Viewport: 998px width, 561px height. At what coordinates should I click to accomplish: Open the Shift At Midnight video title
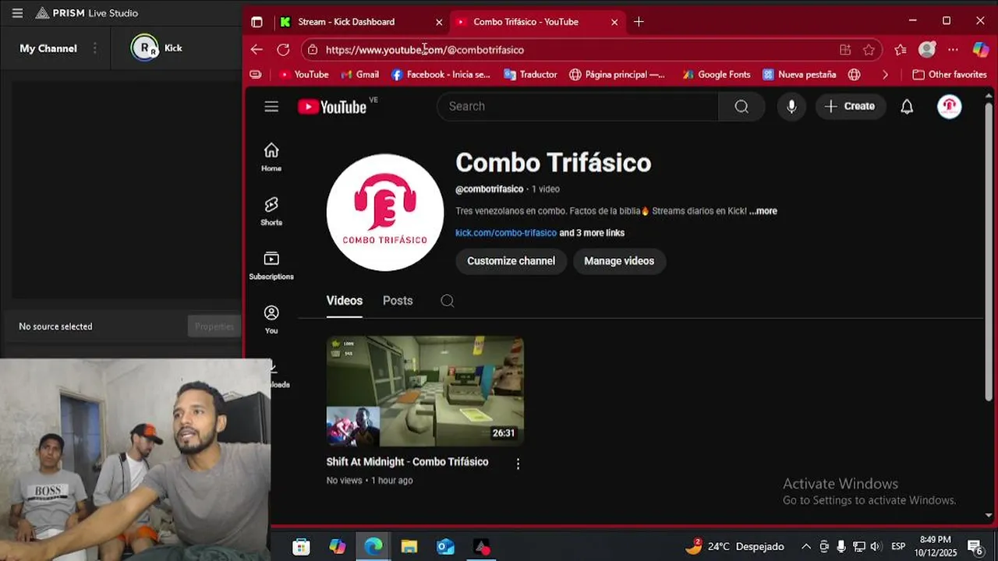point(407,462)
